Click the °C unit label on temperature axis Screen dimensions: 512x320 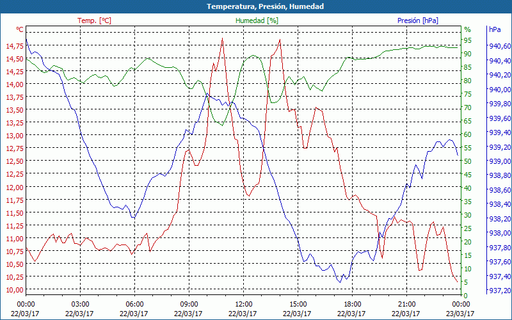(x=20, y=29)
